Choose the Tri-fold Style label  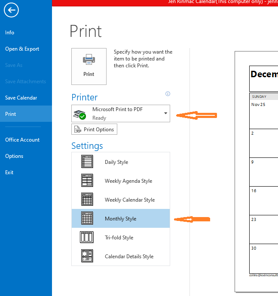pyautogui.click(x=119, y=238)
